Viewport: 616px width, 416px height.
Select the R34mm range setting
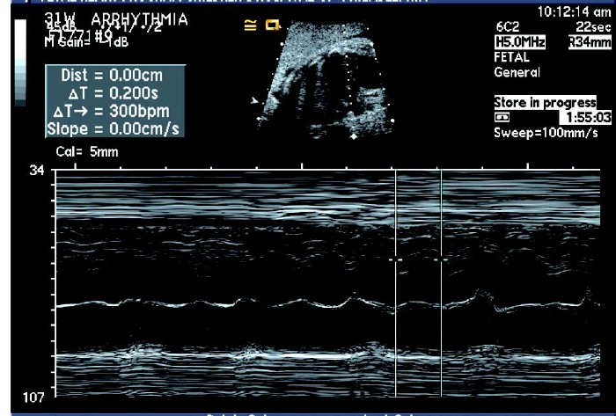(590, 42)
